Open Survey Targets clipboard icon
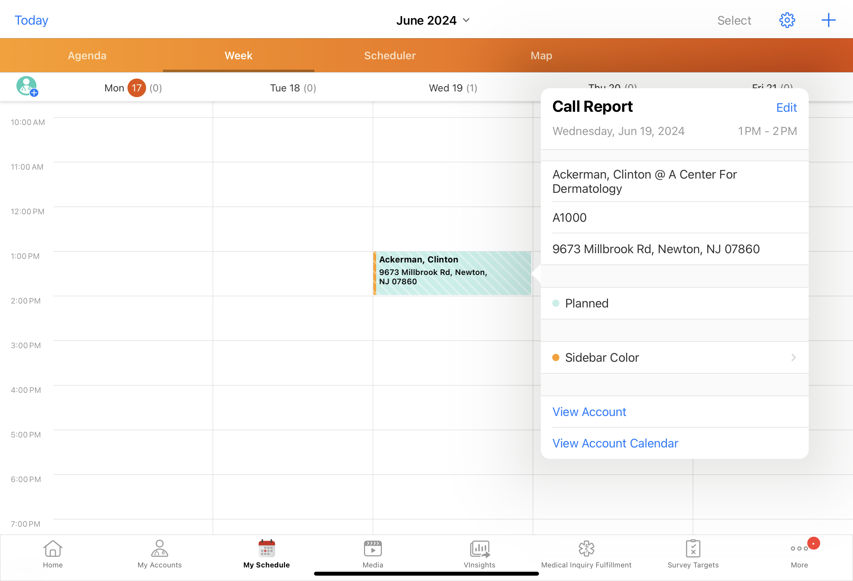The height and width of the screenshot is (581, 853). tap(693, 549)
